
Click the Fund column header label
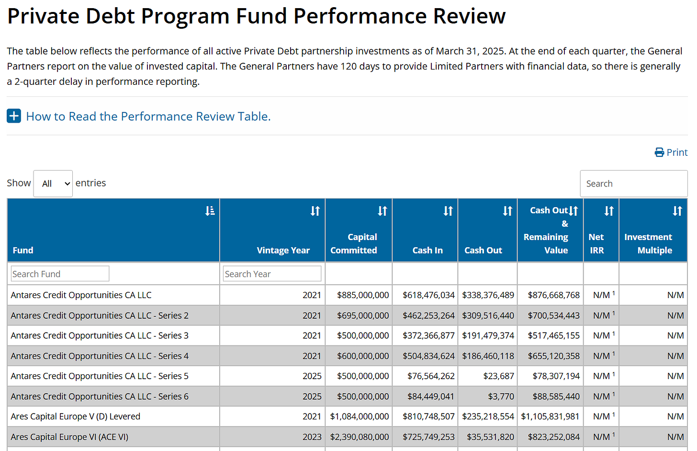[x=23, y=250]
